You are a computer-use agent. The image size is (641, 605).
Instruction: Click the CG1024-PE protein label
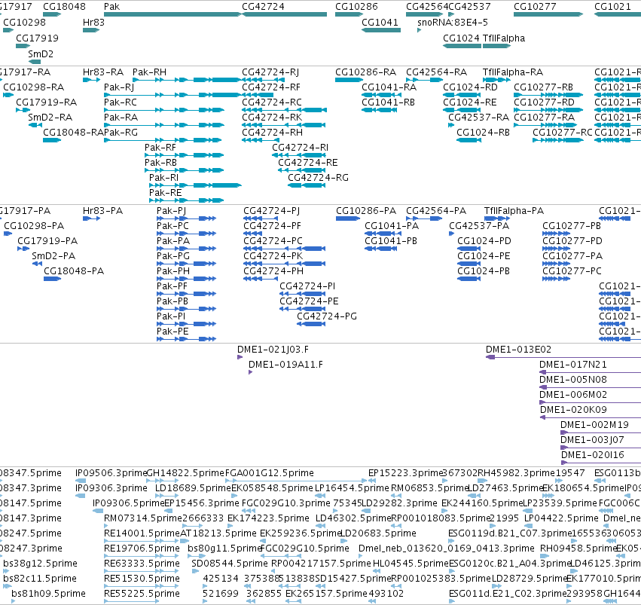484,256
